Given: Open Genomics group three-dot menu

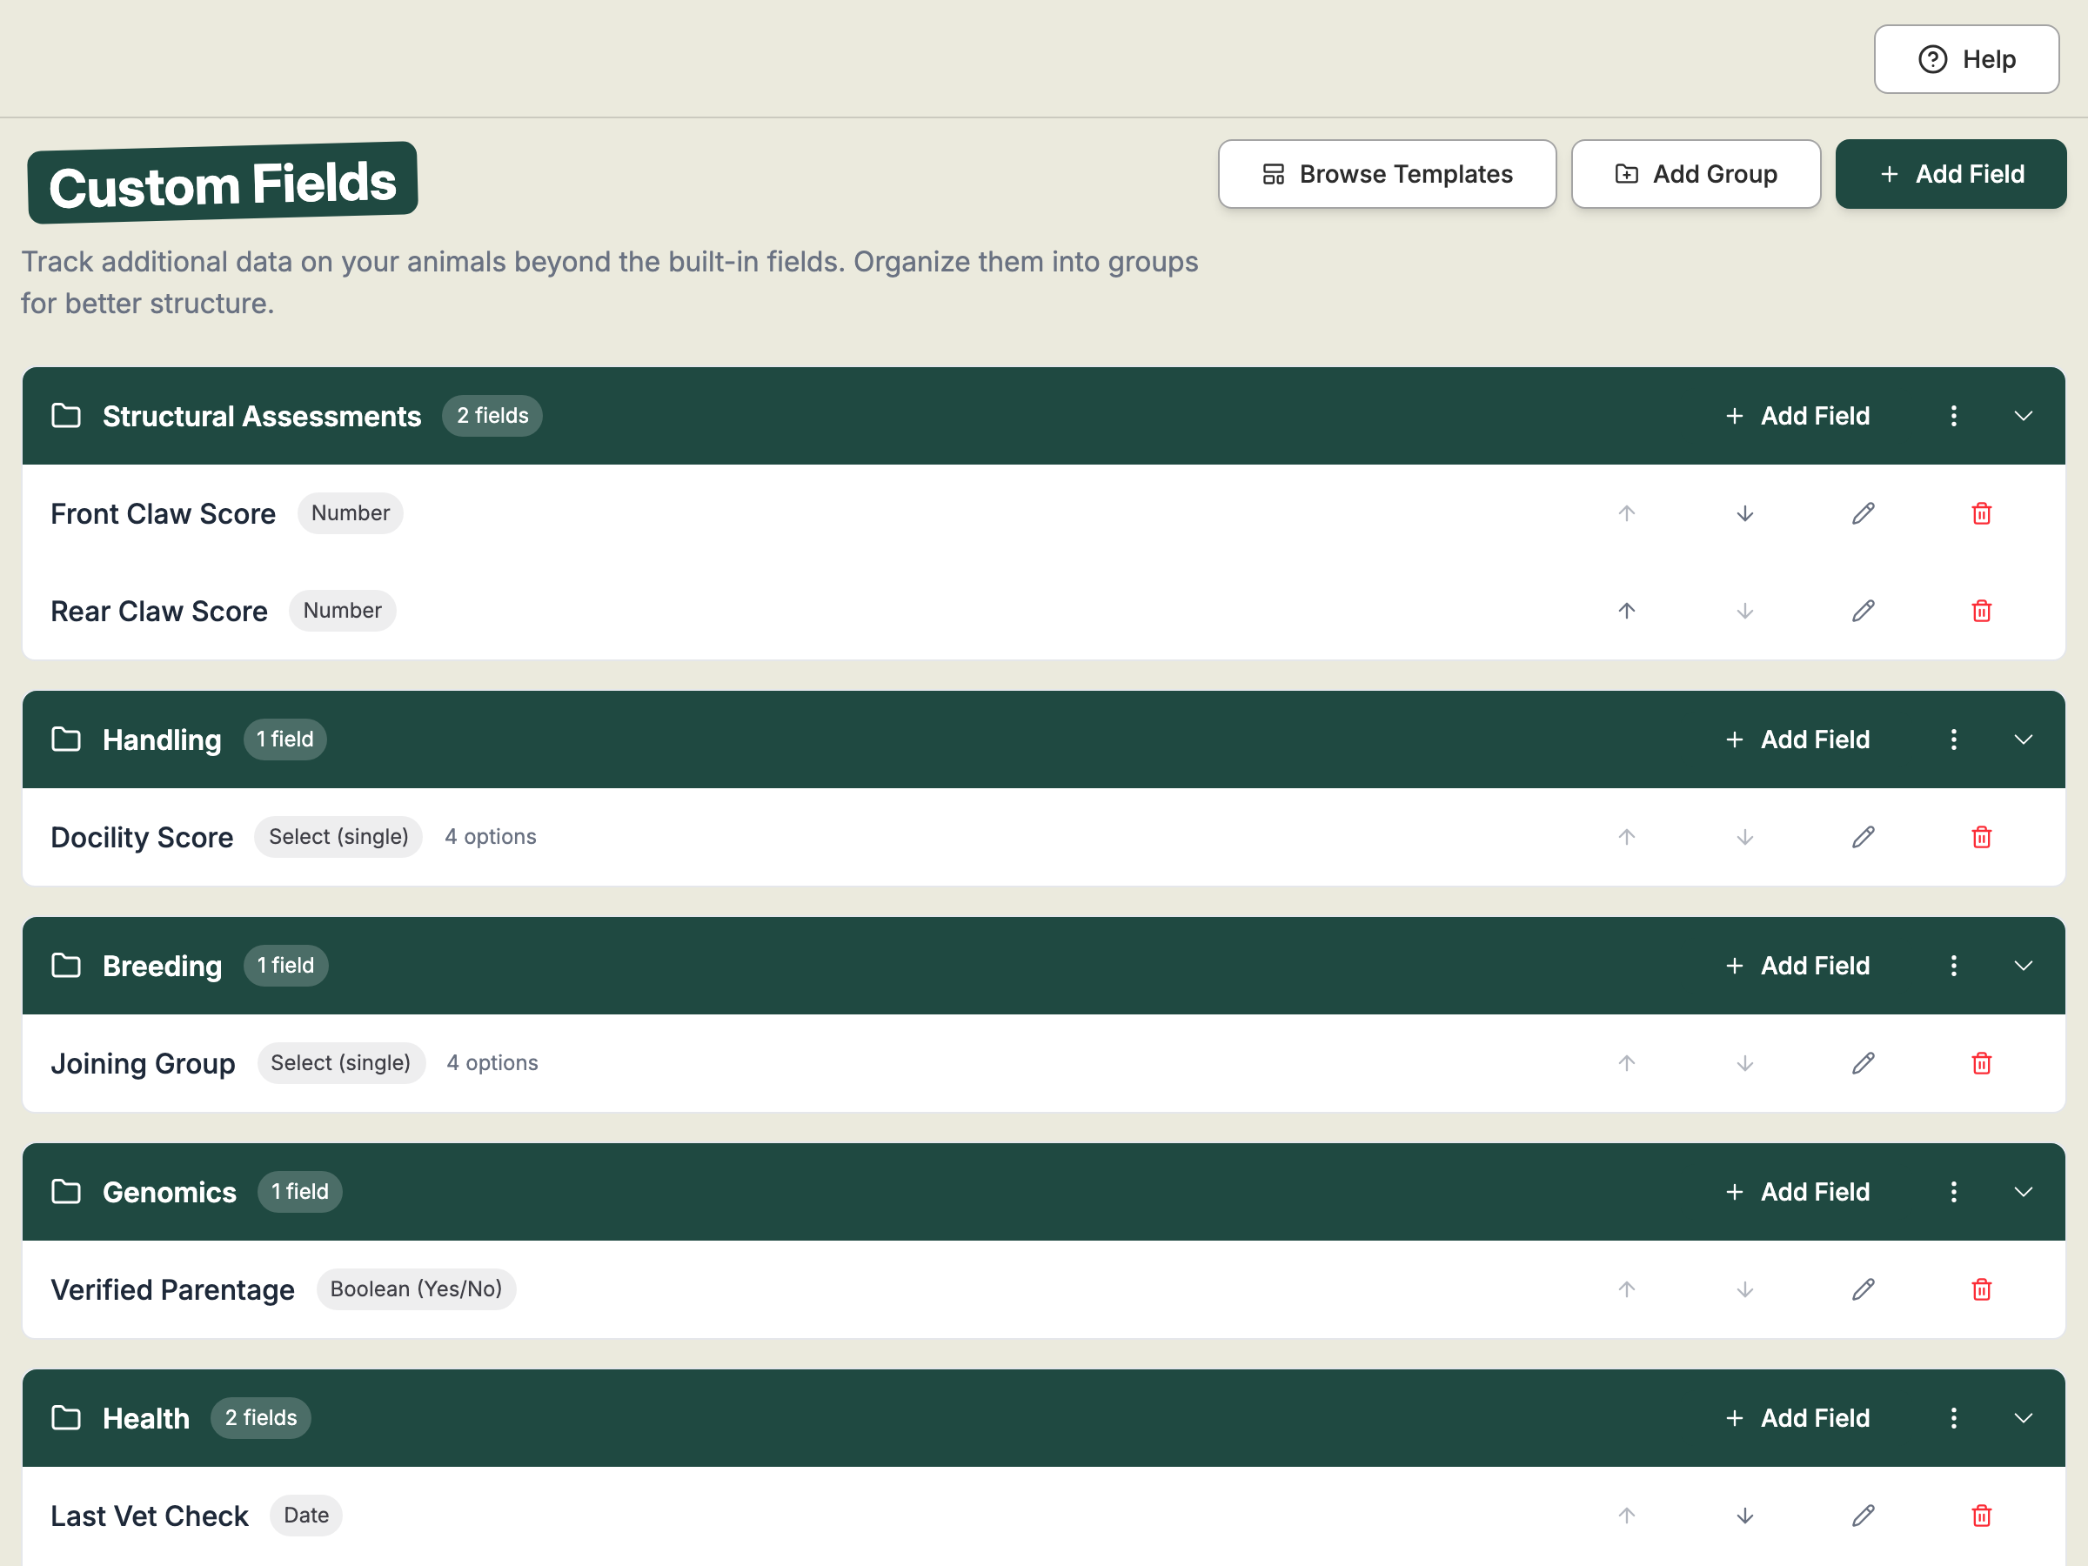Looking at the screenshot, I should coord(1954,1192).
